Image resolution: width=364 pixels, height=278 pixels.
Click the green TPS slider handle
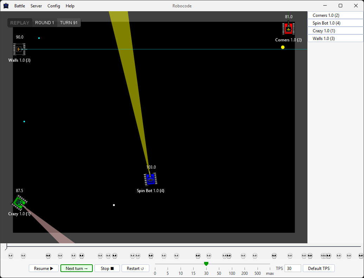pos(206,264)
